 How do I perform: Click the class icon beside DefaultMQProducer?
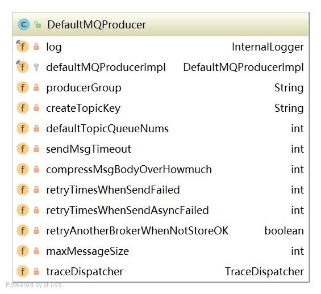tap(24, 24)
